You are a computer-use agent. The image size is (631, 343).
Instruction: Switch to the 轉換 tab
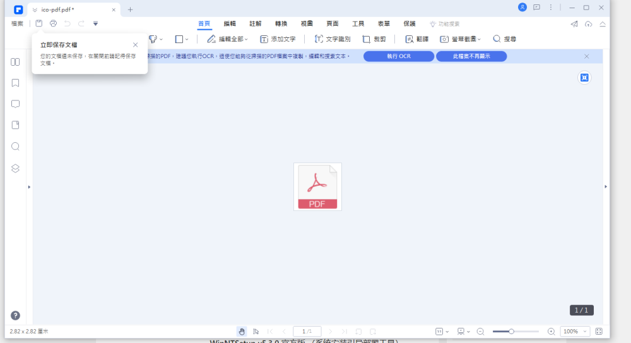click(x=281, y=24)
